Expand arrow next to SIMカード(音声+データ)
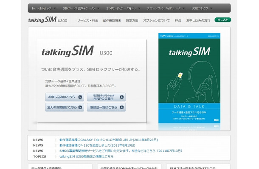Screen dimensions: 259x169 click(x=98, y=8)
